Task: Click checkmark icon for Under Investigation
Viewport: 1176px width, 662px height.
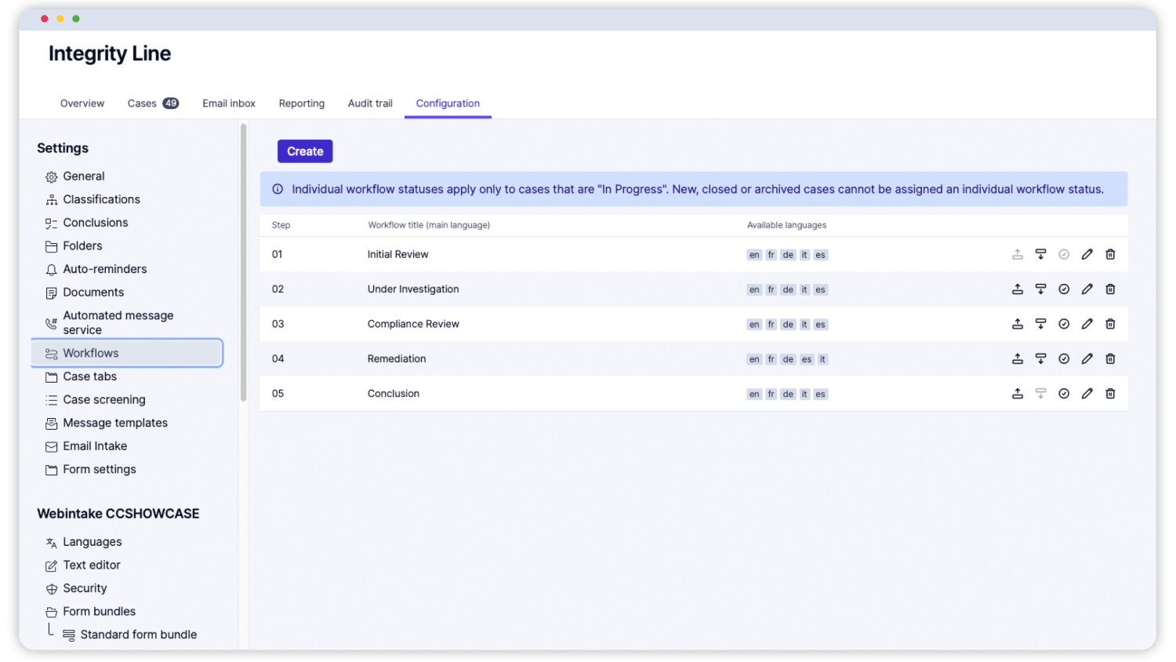Action: [x=1064, y=289]
